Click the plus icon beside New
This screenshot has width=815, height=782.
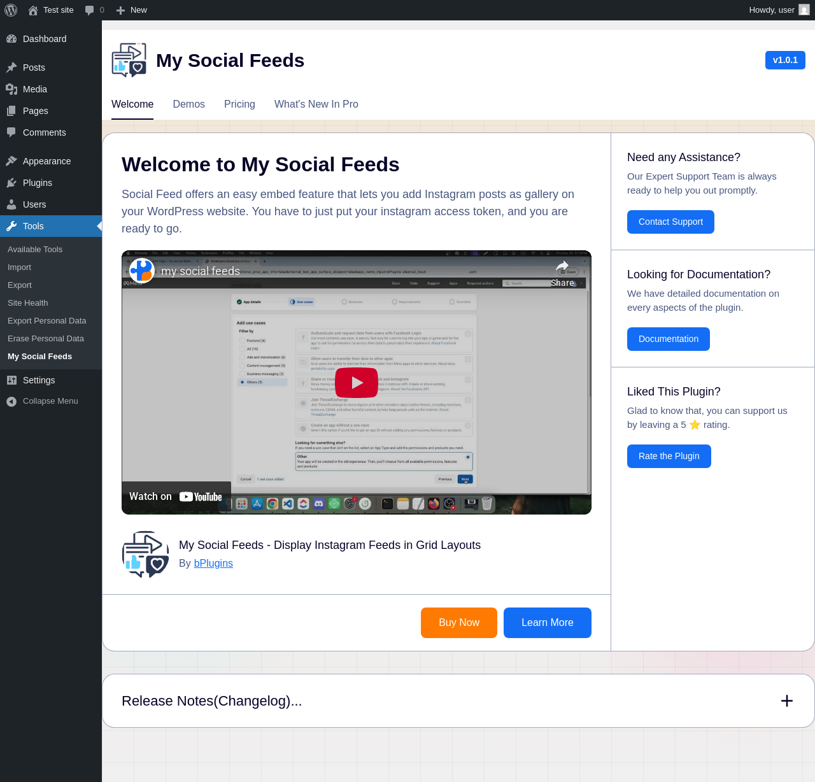pos(120,10)
